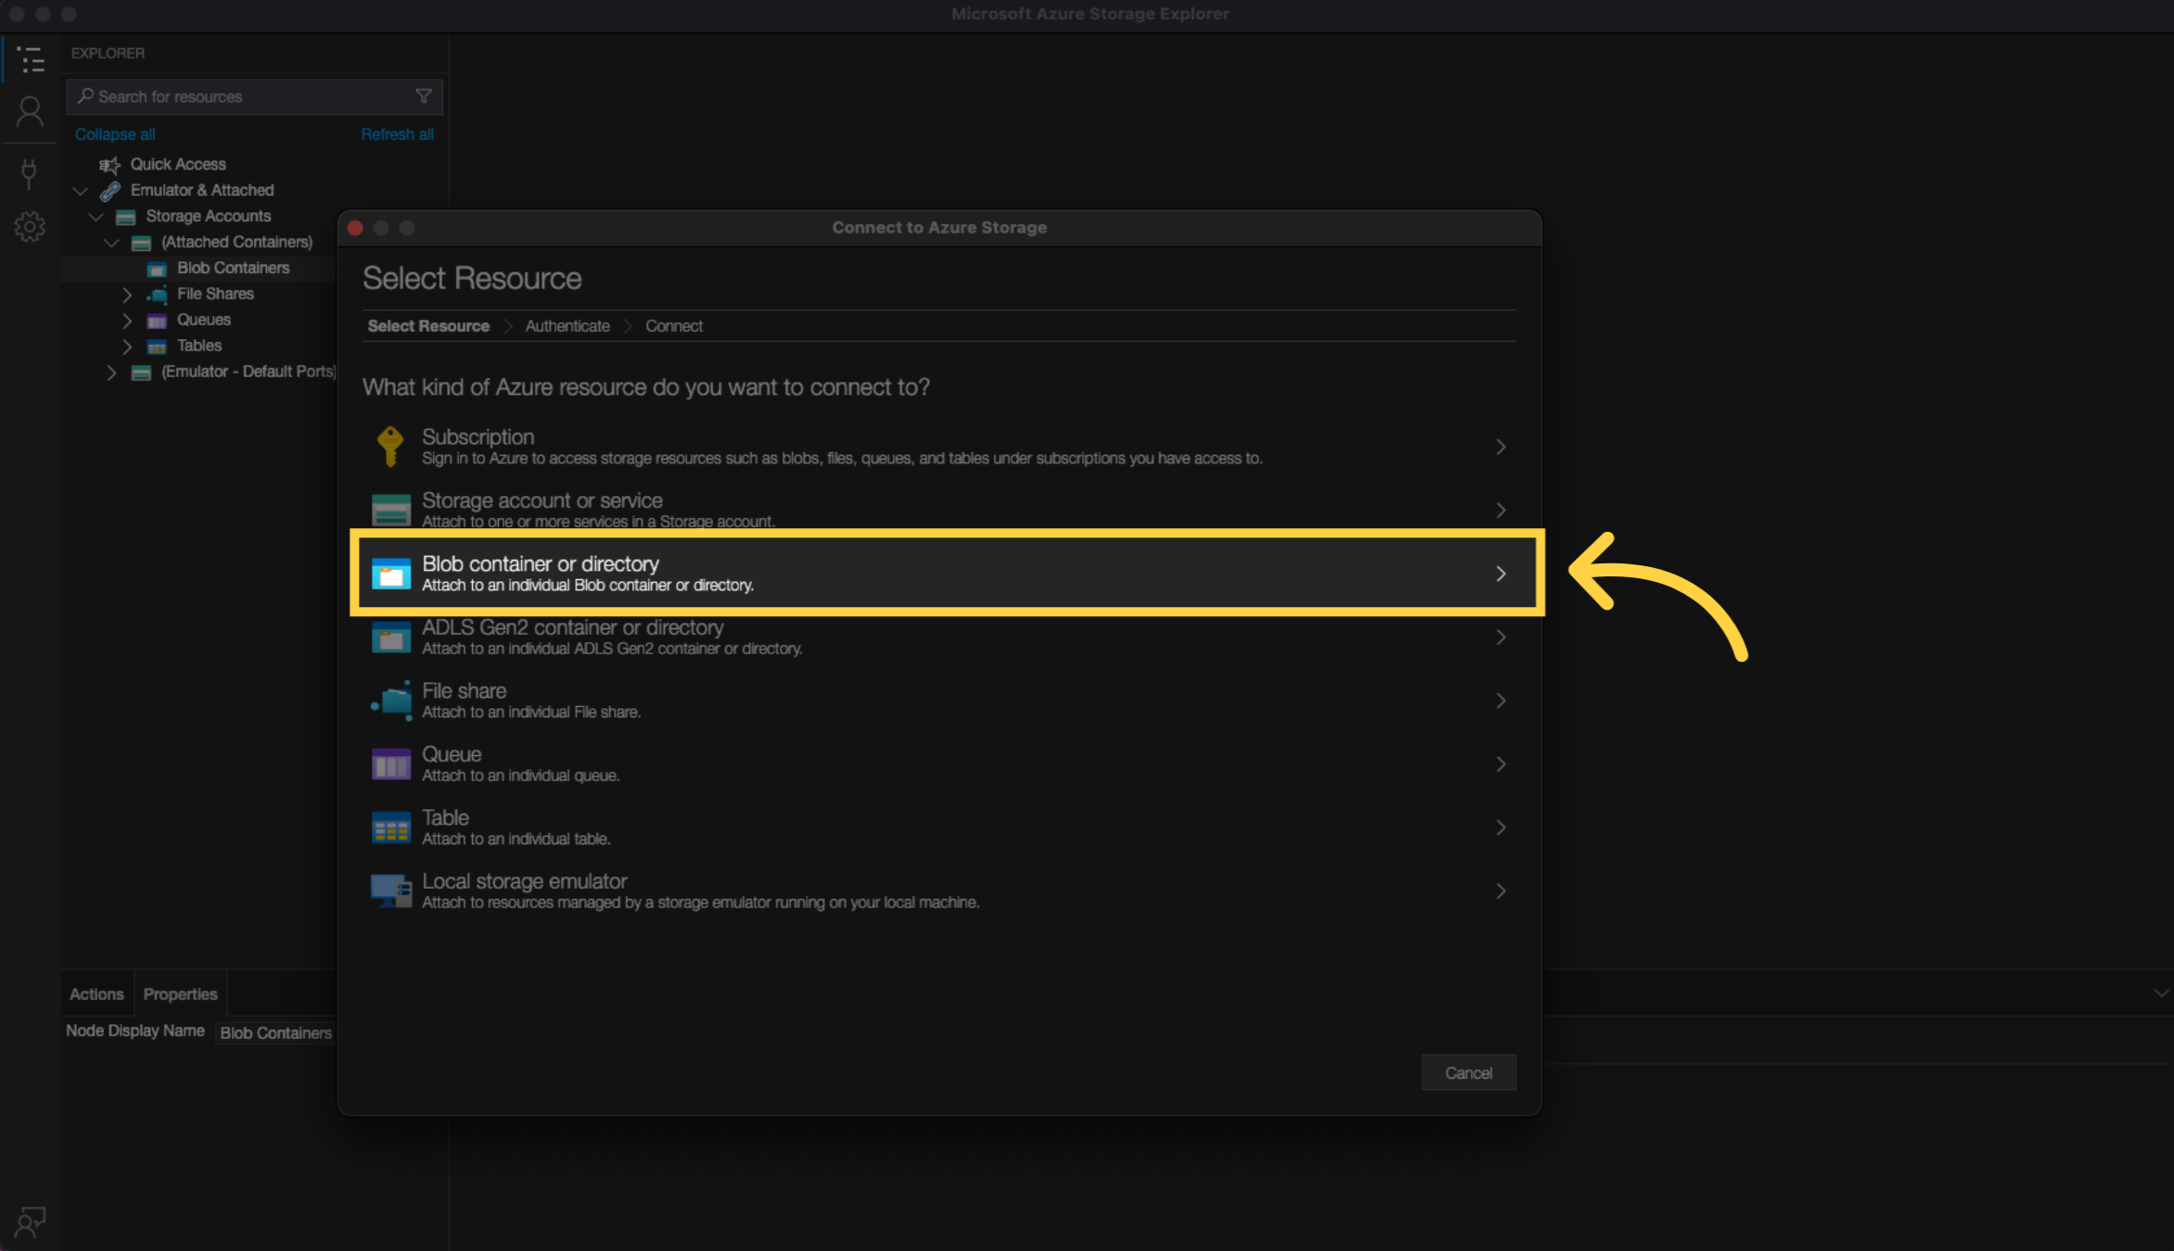Click the File share icon in dialog
The image size is (2174, 1251).
[391, 701]
